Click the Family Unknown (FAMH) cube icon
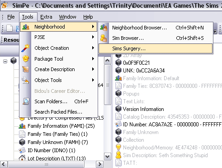 pos(22,142)
